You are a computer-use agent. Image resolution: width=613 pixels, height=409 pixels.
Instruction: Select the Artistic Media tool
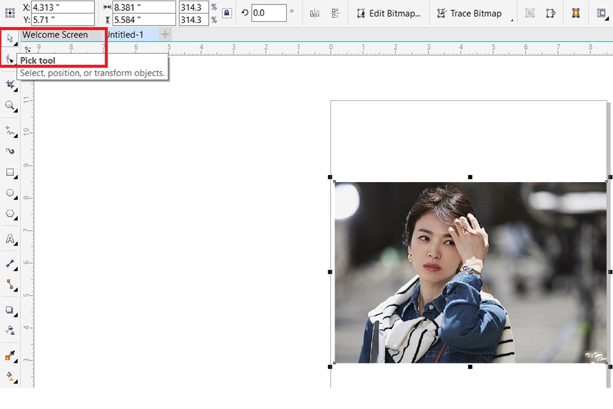(10, 150)
